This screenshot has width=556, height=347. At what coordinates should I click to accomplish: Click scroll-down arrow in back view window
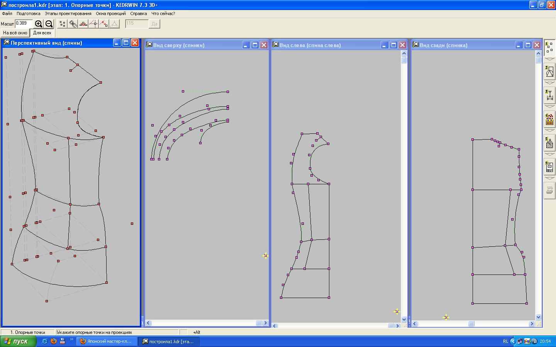point(538,317)
